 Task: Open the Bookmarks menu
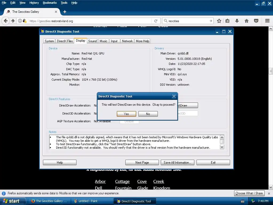pos(50,3)
